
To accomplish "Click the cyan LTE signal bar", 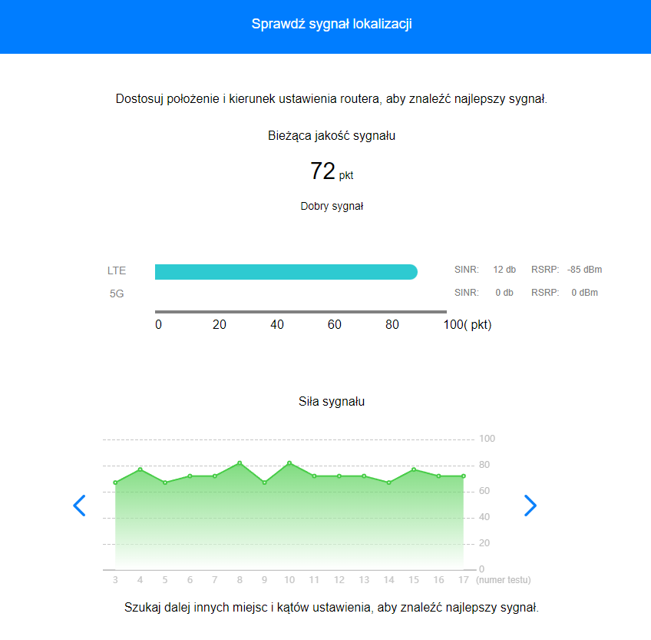I will (286, 272).
